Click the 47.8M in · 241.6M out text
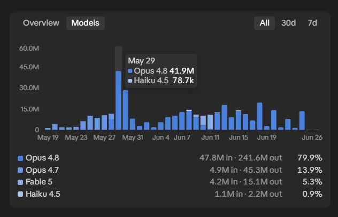Image resolution: width=338 pixels, height=217 pixels. 241,158
